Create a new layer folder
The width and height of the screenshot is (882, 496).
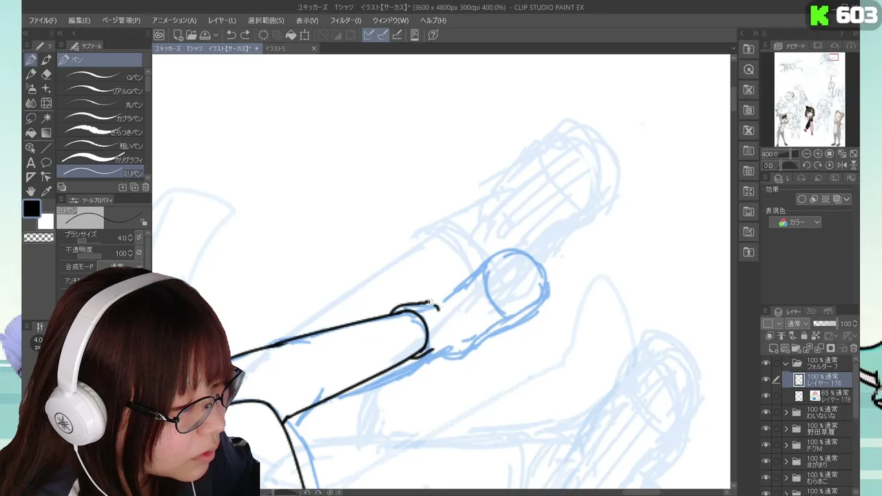click(797, 349)
